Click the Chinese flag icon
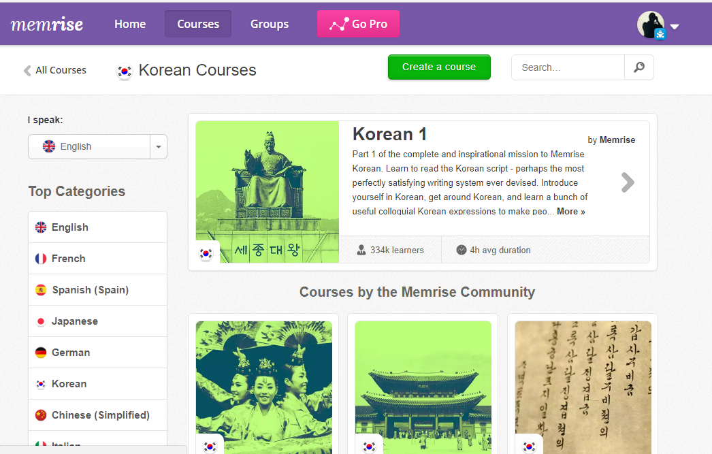Screen dimensions: 712x454 coord(41,415)
